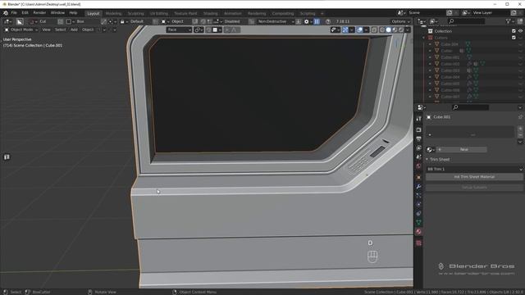Click the active select tool icon
The height and width of the screenshot is (295, 525).
point(20,21)
